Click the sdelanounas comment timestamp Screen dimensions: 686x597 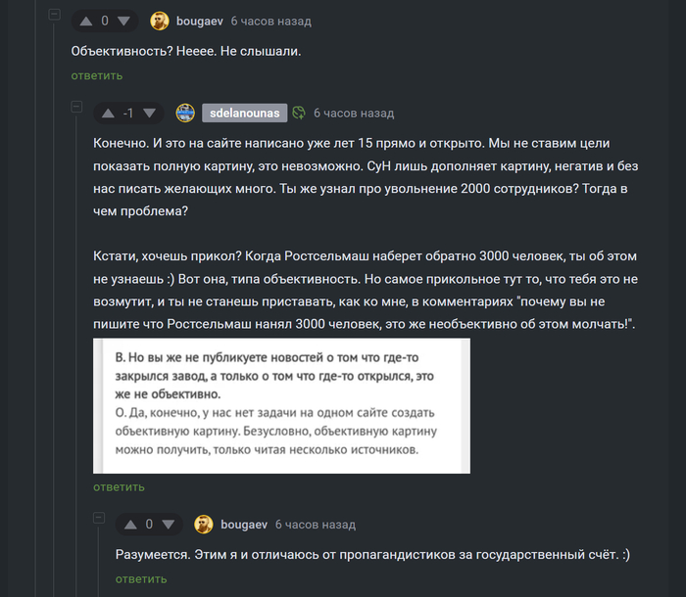[354, 114]
